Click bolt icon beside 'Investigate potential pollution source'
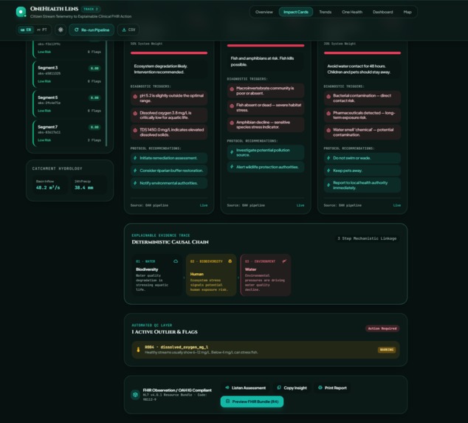Viewport: 468px width, 423px height. pyautogui.click(x=232, y=152)
